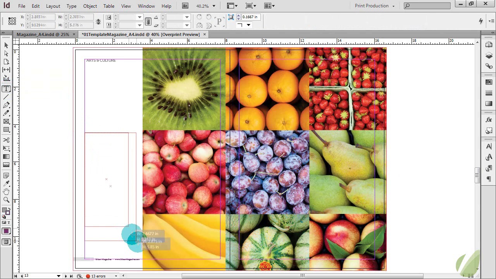
Task: Open the Window menu
Action: point(146,6)
